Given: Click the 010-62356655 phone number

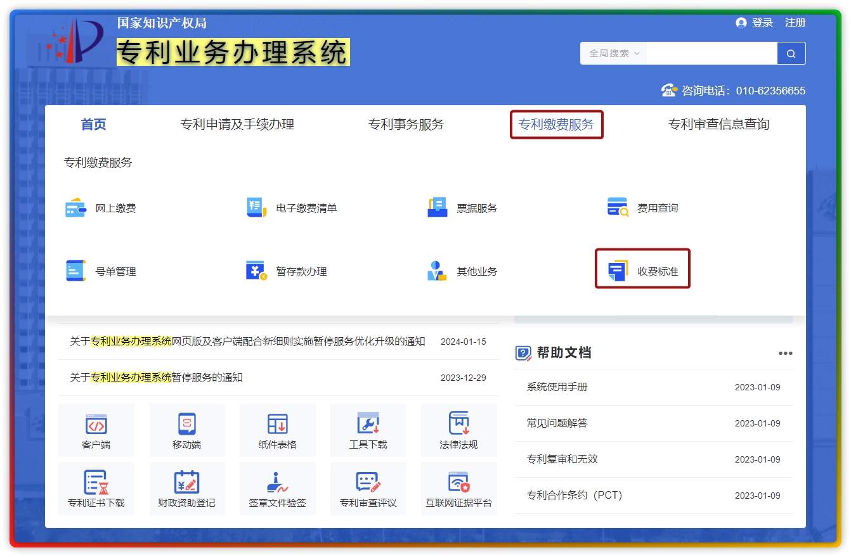Looking at the screenshot, I should [770, 91].
